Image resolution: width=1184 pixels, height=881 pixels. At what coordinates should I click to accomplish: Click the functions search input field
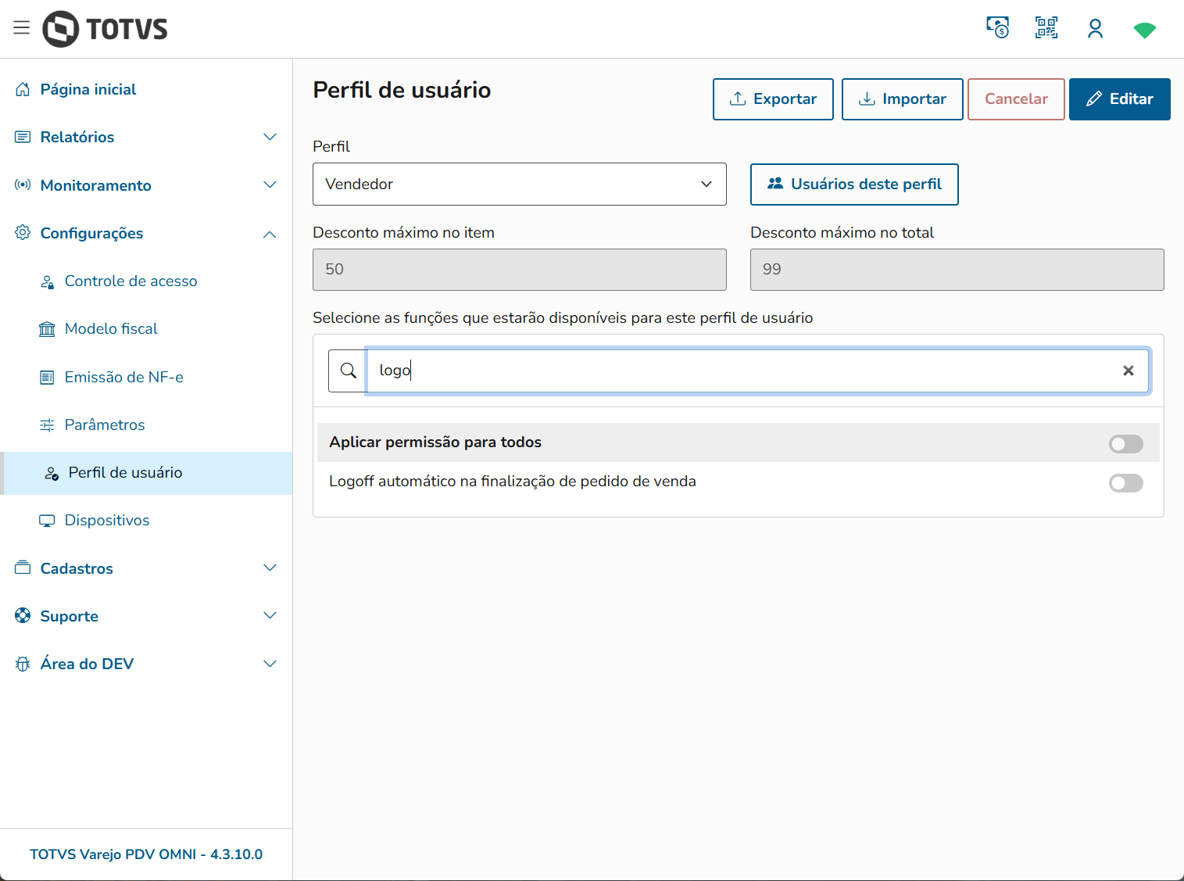[742, 371]
